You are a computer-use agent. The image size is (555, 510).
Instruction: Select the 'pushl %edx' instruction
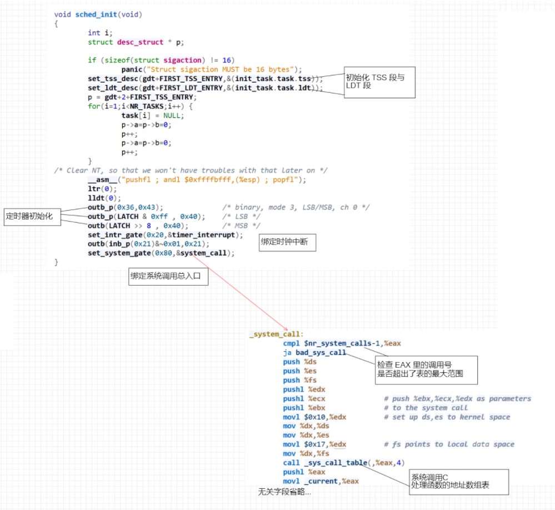point(304,389)
